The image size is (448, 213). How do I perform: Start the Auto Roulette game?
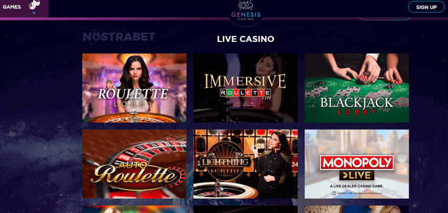pos(134,164)
